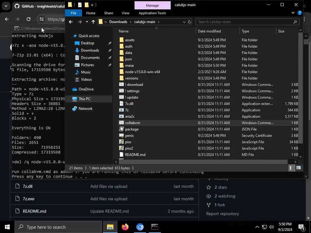
Task: Open Chromium from the taskbar
Action: (140, 227)
